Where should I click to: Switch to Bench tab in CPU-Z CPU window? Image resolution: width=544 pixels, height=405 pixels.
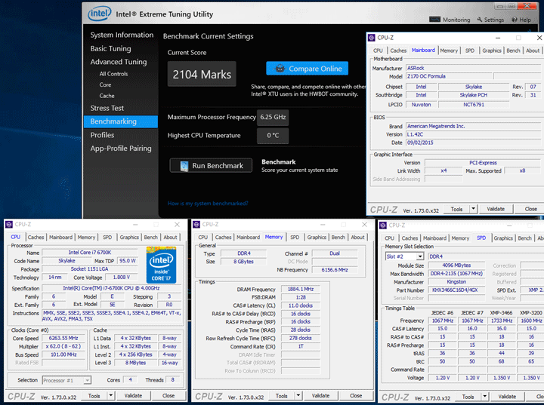coord(150,238)
